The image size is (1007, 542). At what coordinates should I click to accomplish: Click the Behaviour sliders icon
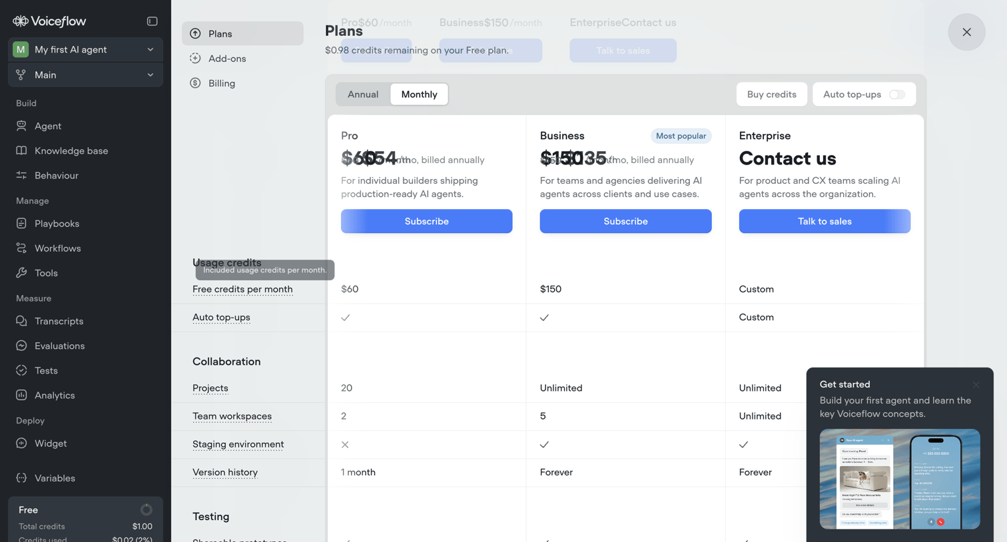point(21,175)
